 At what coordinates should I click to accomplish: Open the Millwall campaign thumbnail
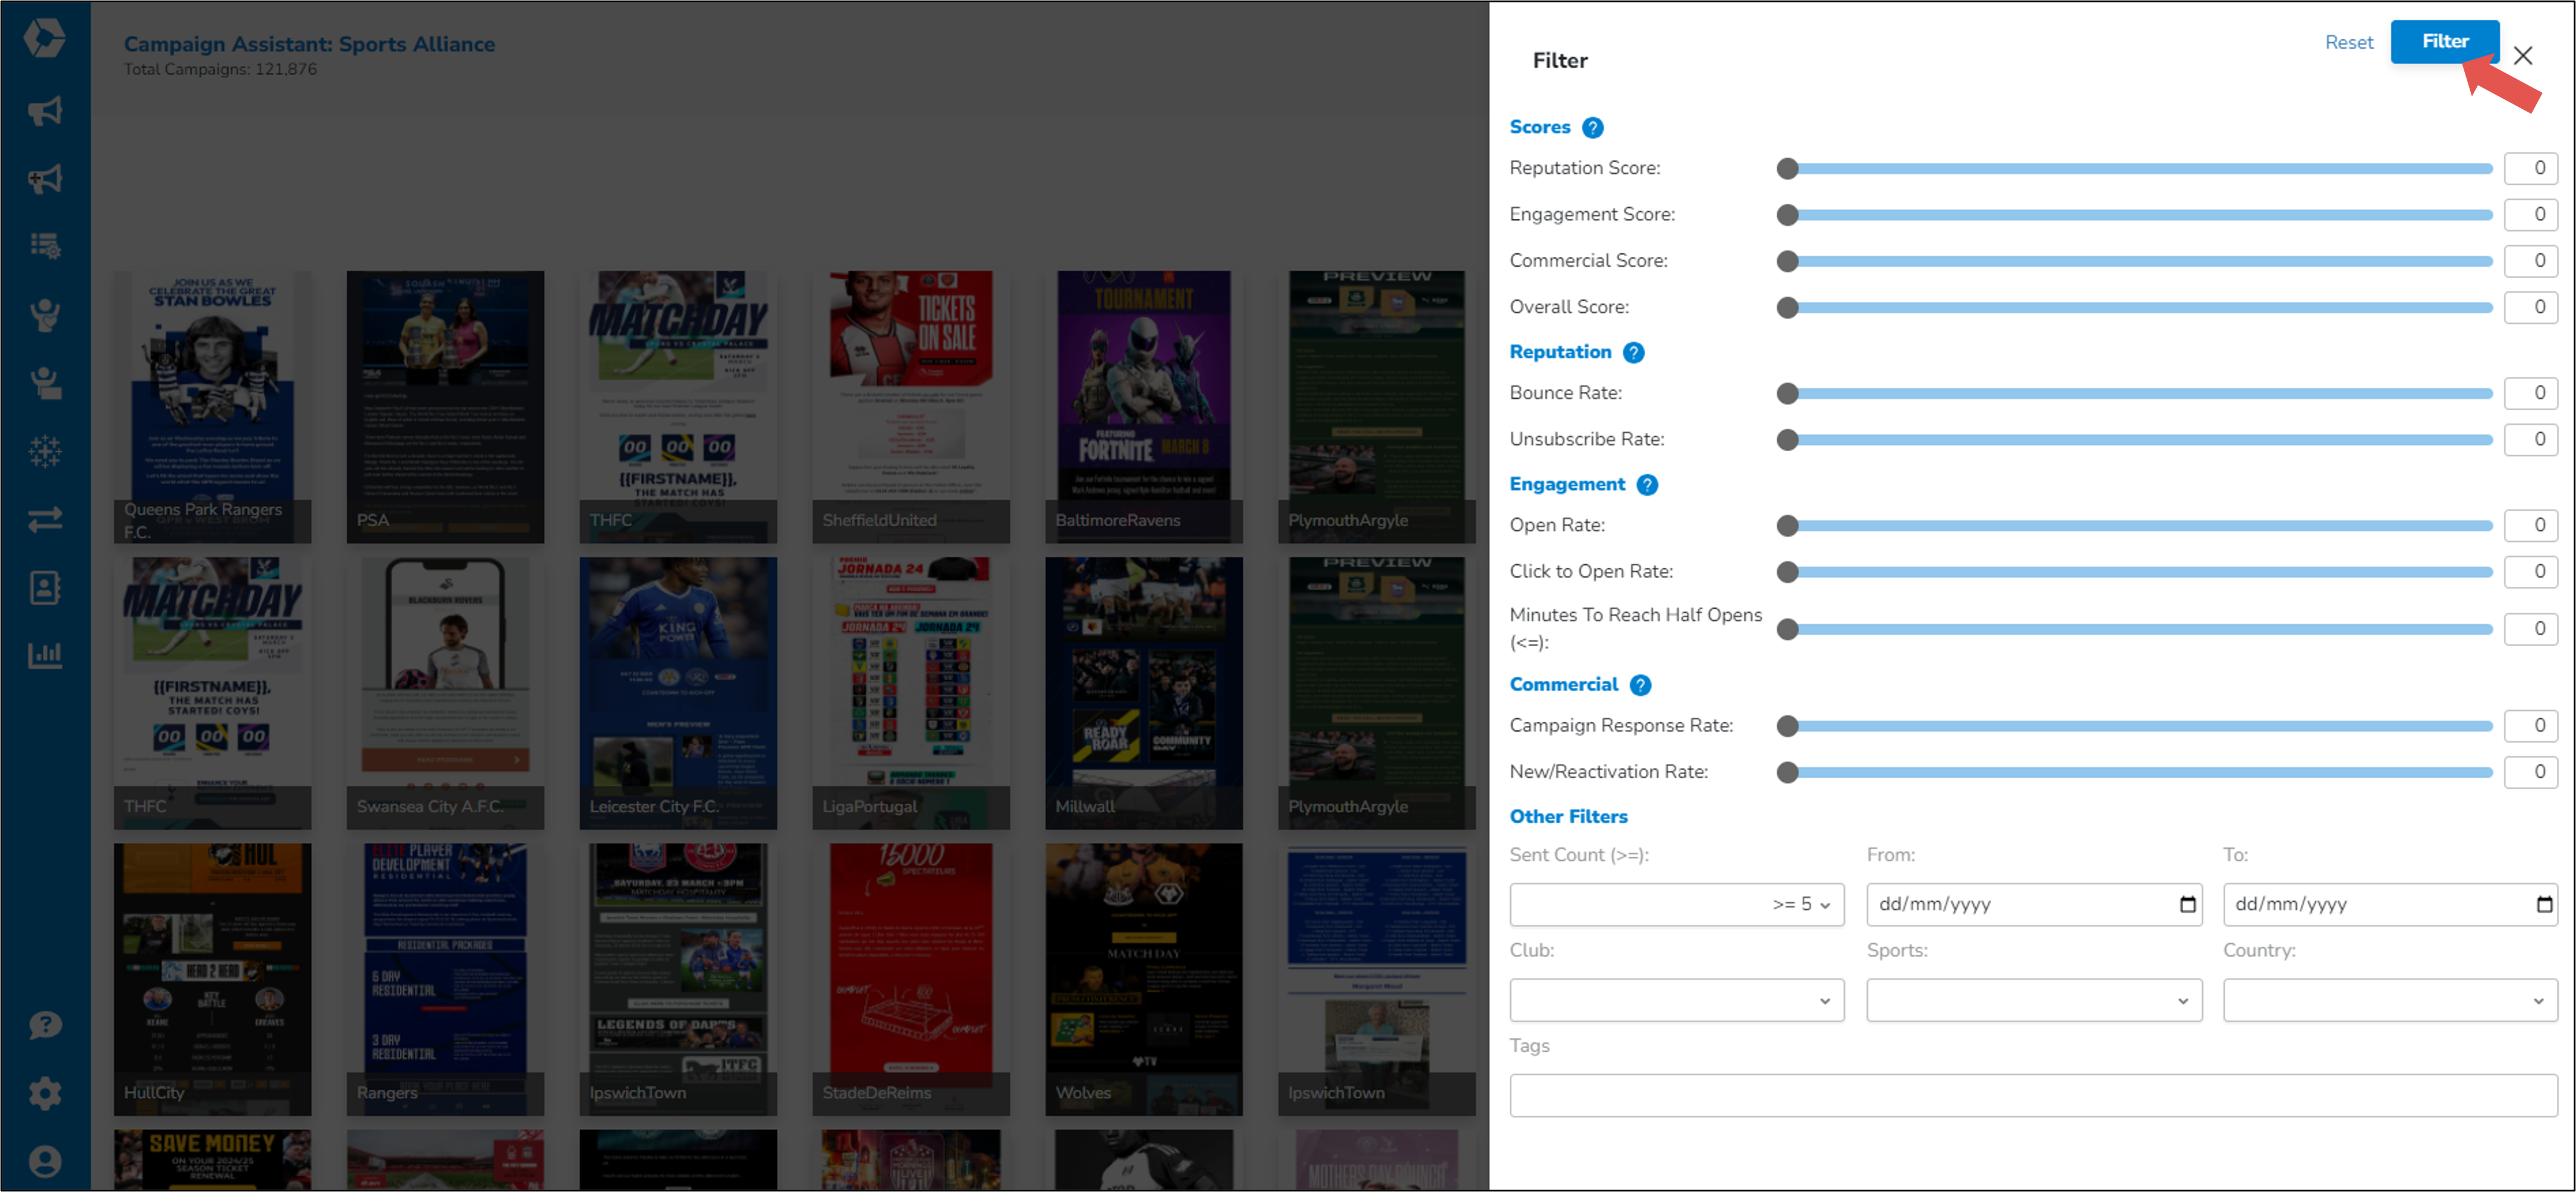click(x=1143, y=693)
